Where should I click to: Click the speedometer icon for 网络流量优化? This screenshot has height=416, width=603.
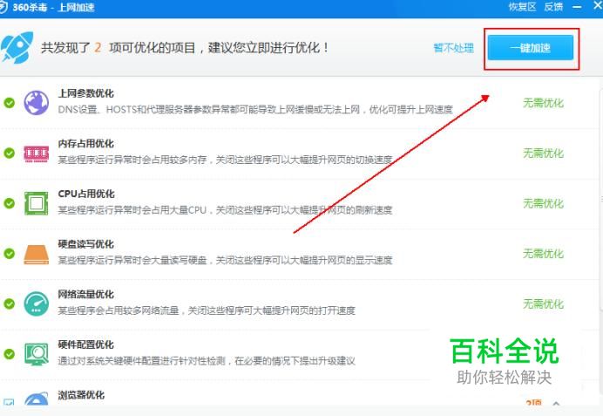(36, 303)
